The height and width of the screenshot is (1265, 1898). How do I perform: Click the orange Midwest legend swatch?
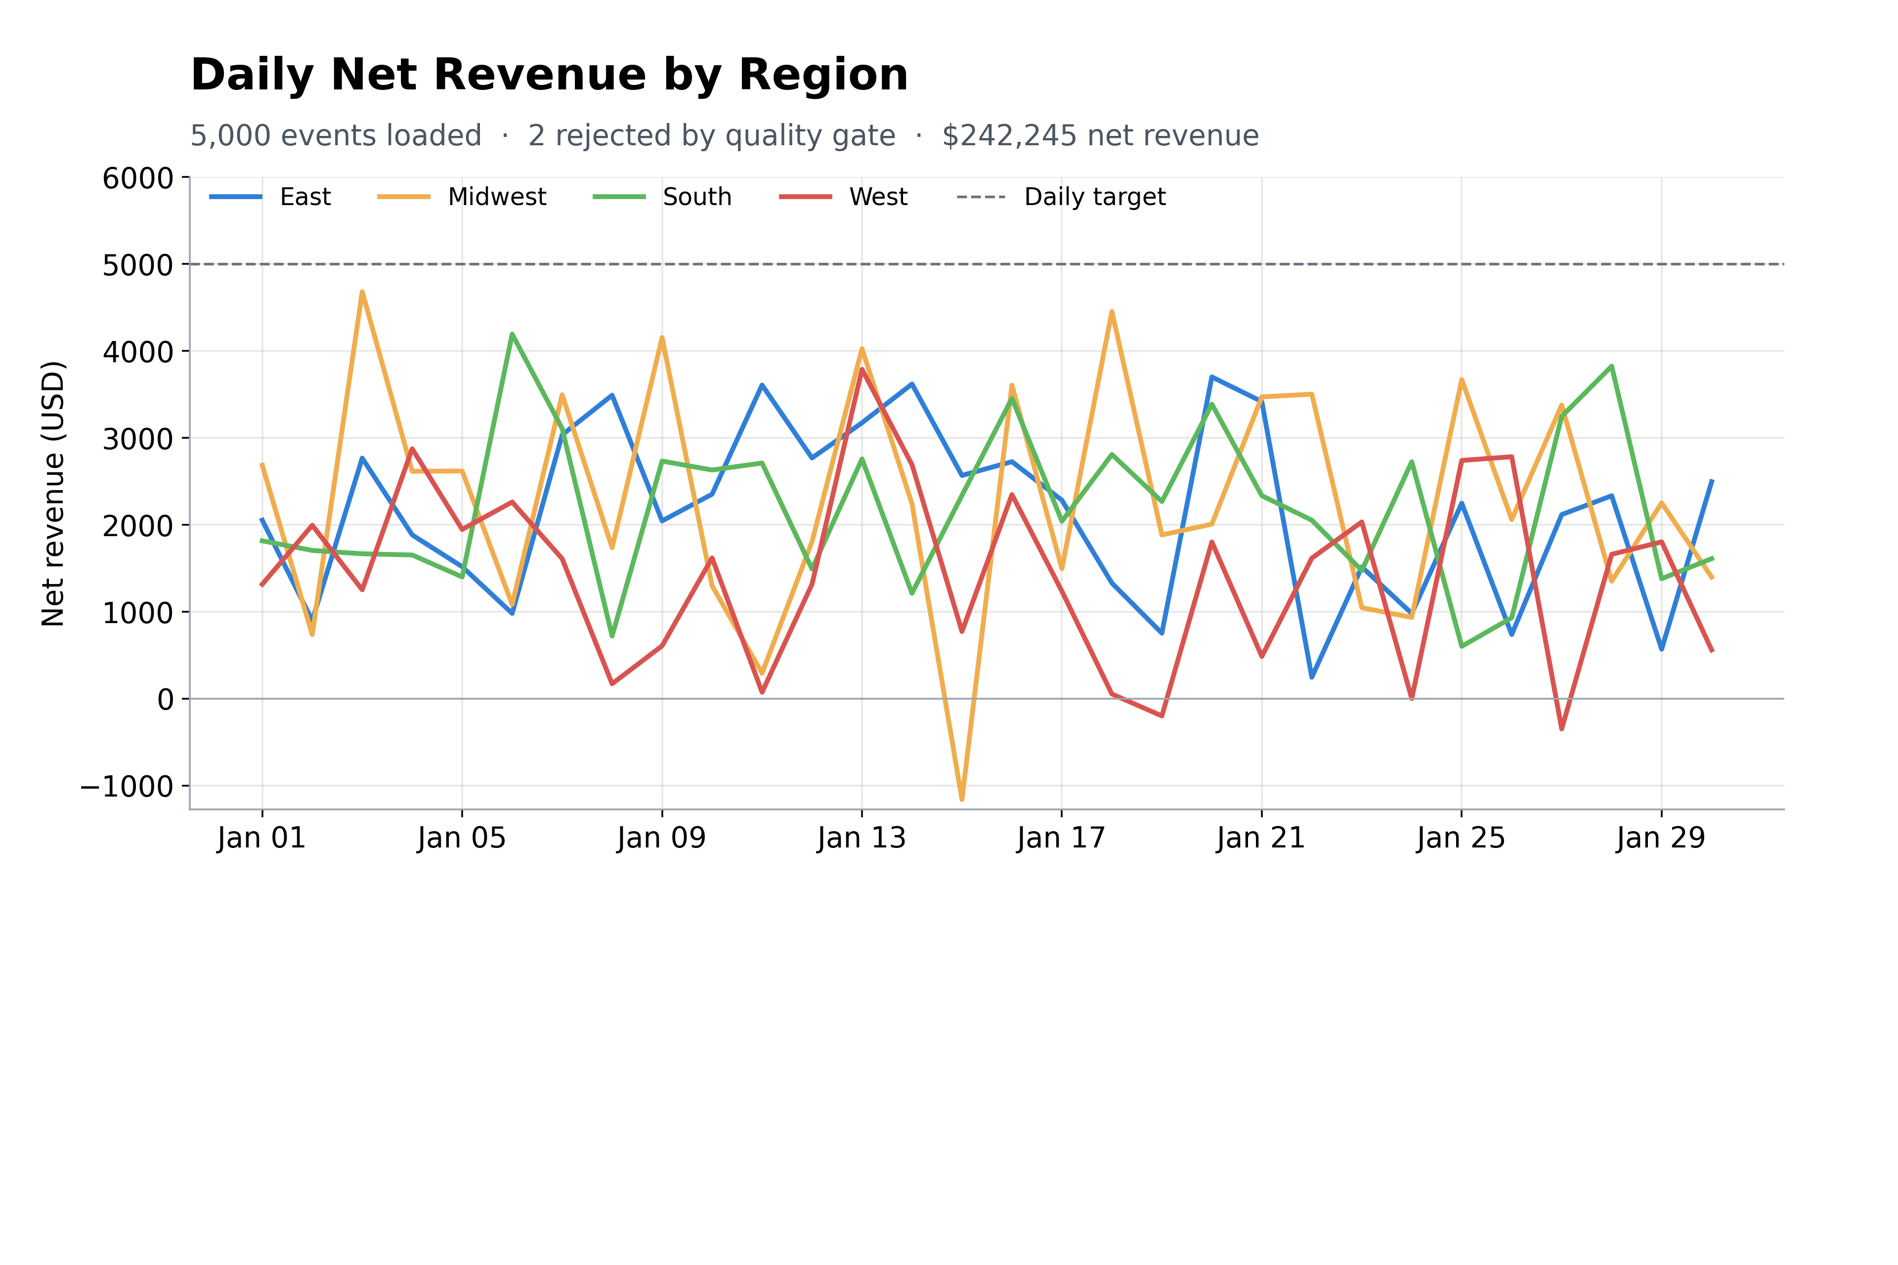click(403, 197)
